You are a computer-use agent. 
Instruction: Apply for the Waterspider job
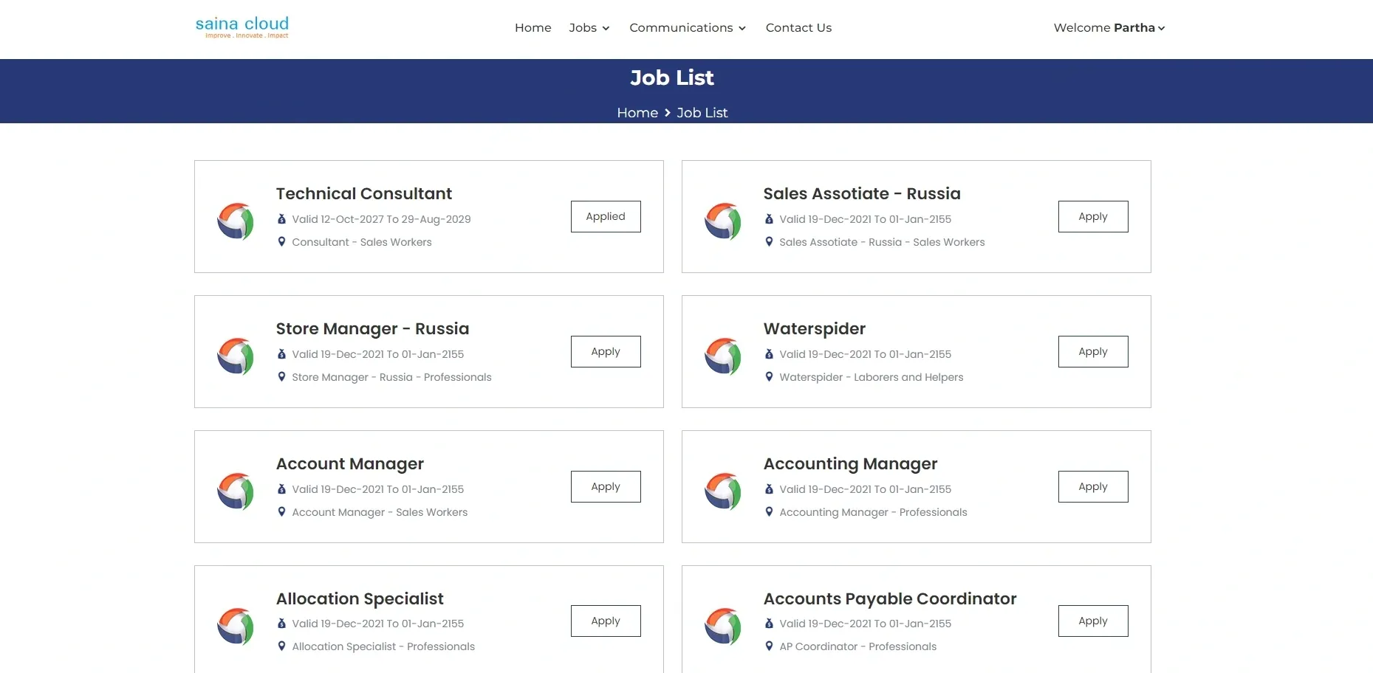(1092, 351)
